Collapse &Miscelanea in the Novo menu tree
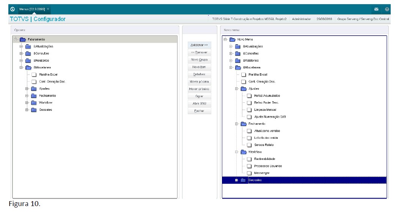Image resolution: width=396 pixels, height=214 pixels. point(231,67)
